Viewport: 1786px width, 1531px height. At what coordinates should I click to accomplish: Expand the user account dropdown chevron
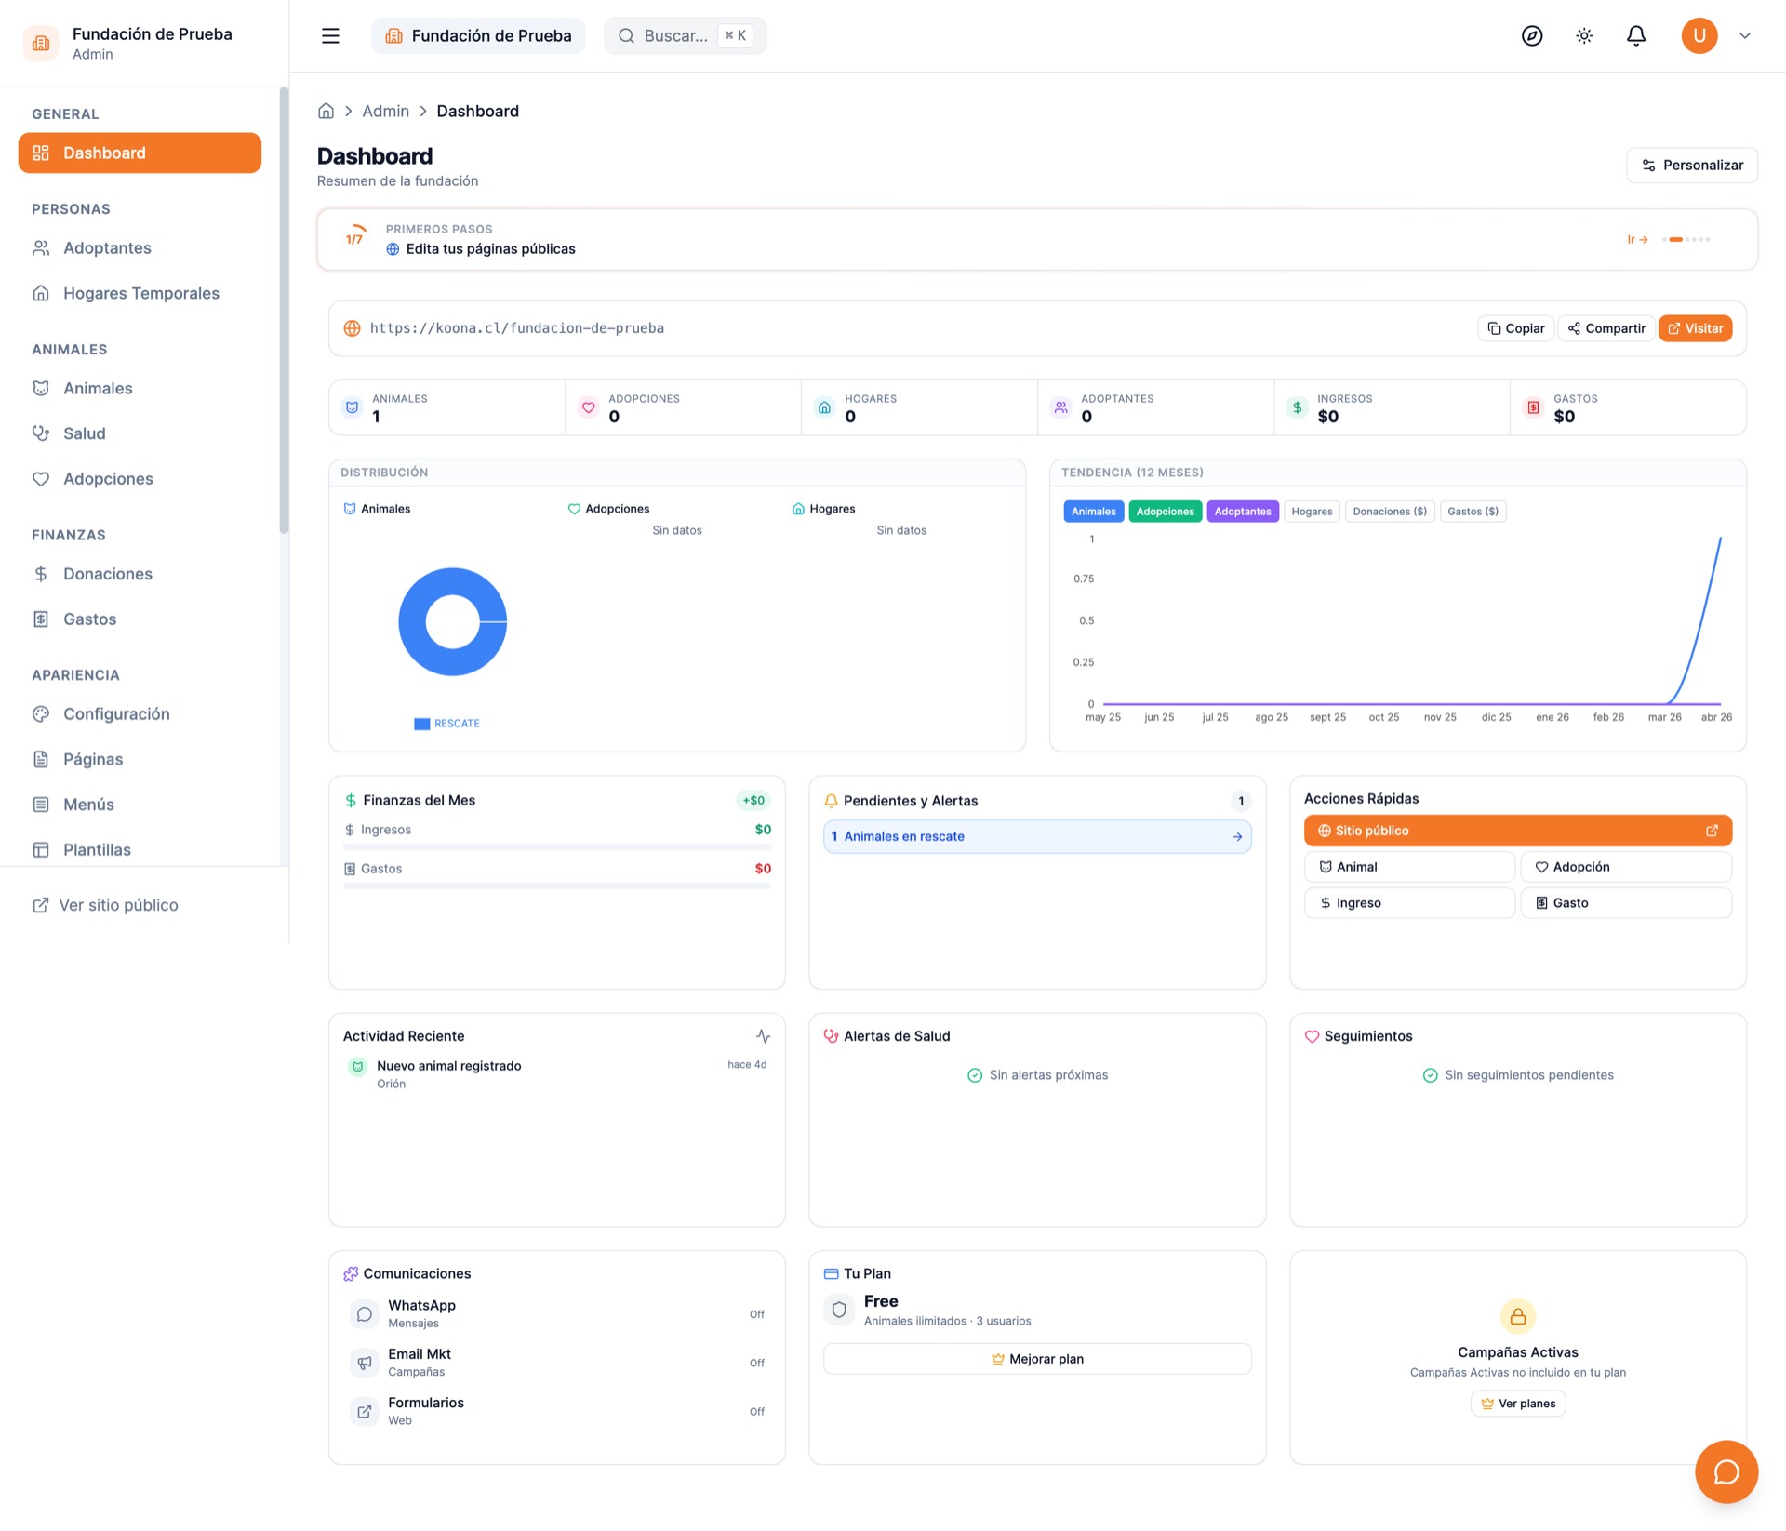1745,35
